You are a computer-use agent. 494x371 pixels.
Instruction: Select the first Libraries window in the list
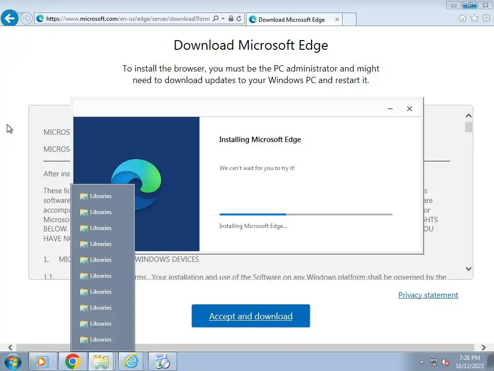(x=103, y=196)
